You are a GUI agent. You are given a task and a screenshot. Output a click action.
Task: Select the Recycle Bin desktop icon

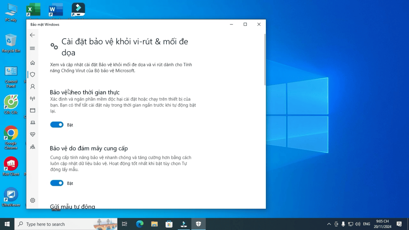pyautogui.click(x=11, y=43)
